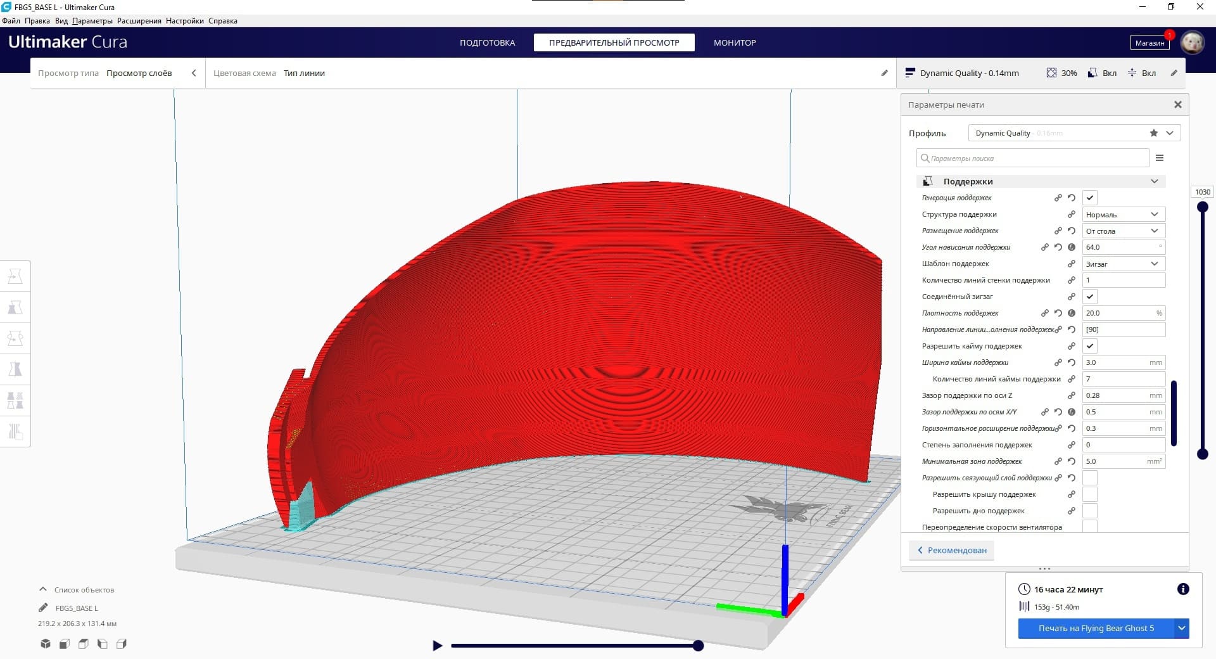Image resolution: width=1216 pixels, height=659 pixels.
Task: Select the Mirror tool in the left toolbar
Action: (15, 369)
